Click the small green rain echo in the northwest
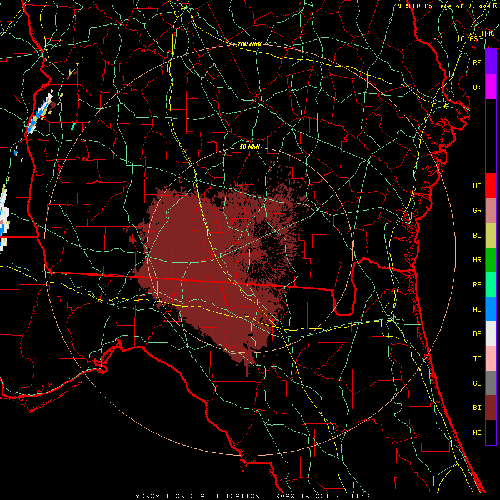The height and width of the screenshot is (500, 500). 73,126
